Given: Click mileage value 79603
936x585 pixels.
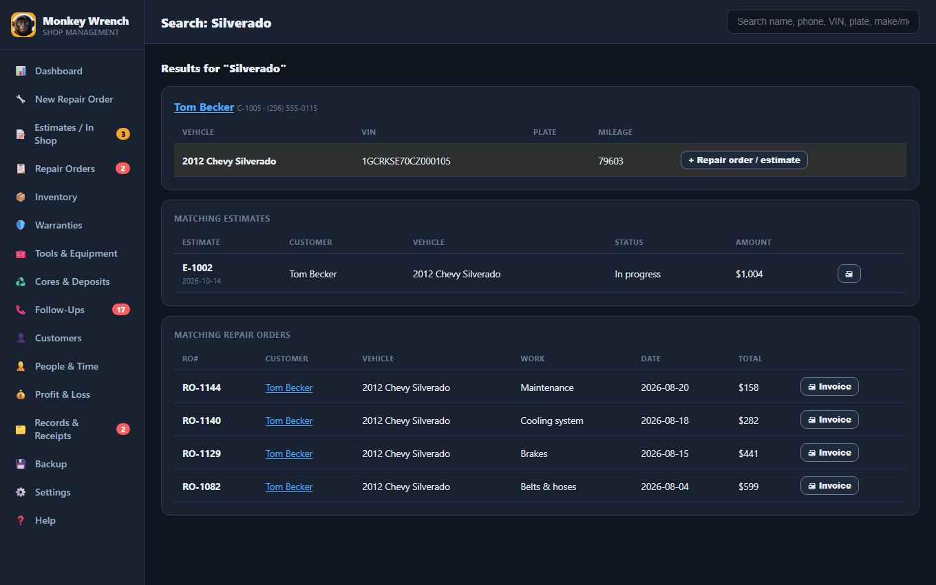Looking at the screenshot, I should click(x=611, y=161).
